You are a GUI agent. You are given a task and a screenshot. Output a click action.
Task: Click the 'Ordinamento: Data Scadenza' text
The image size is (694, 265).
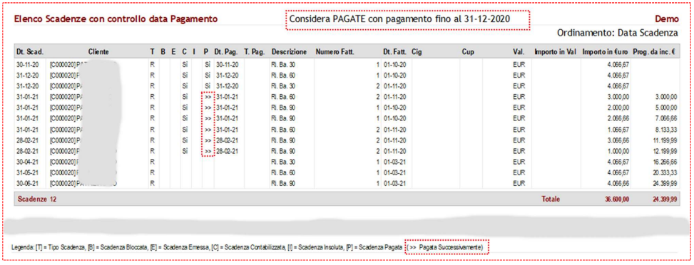618,33
